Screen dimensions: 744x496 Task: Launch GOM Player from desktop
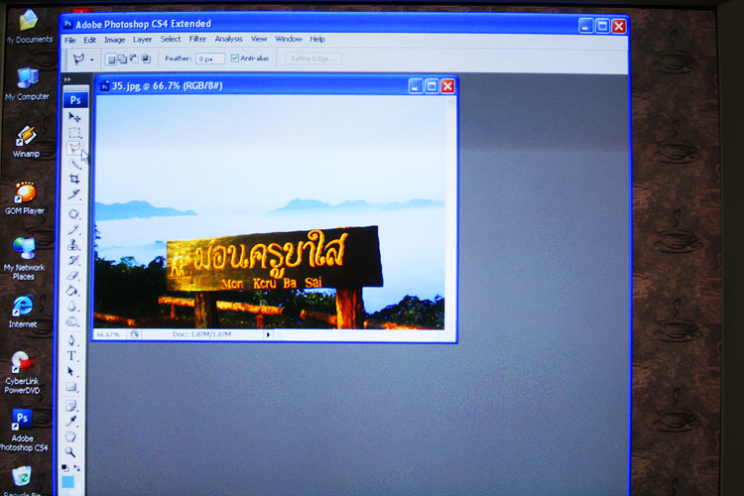click(x=25, y=198)
